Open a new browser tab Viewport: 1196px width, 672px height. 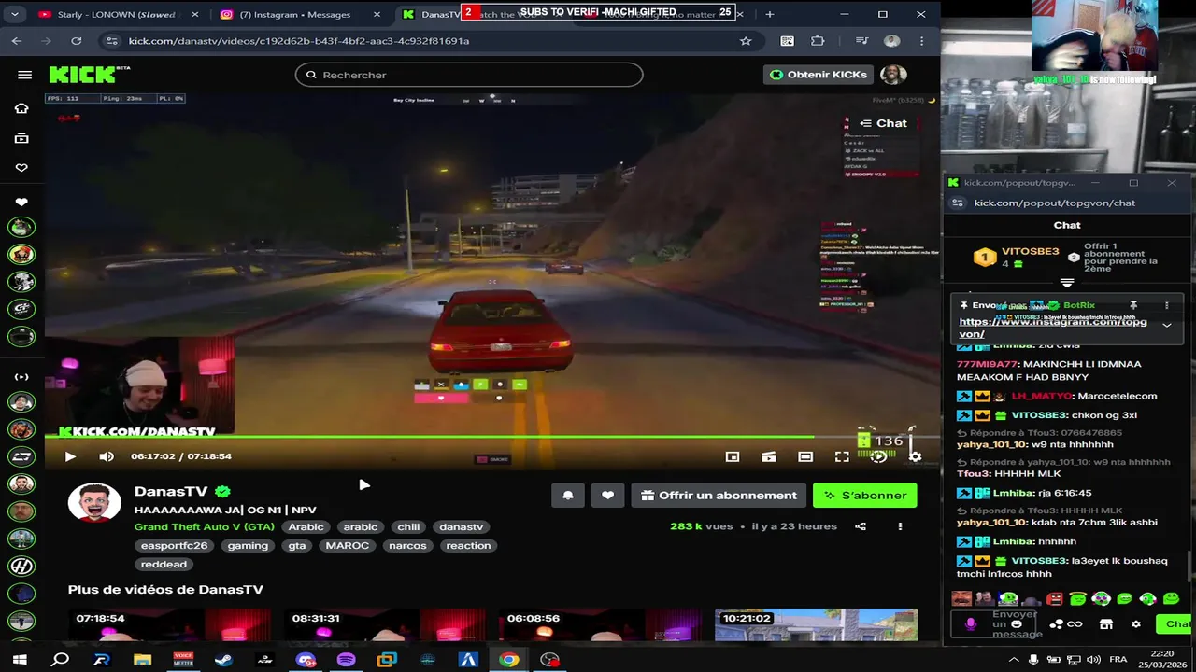pos(770,14)
